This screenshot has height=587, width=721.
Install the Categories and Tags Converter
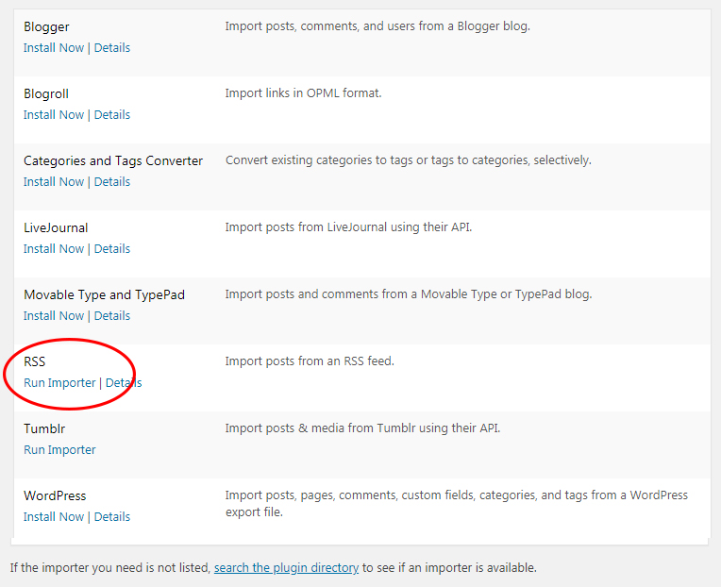click(x=54, y=182)
